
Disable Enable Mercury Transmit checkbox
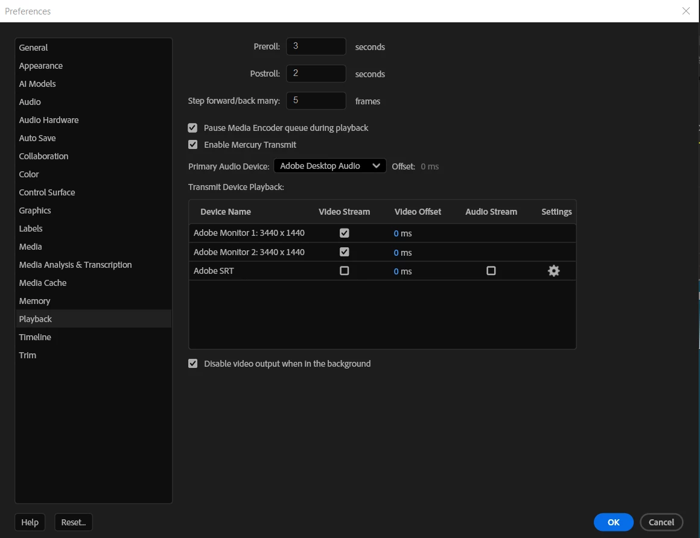(x=192, y=145)
